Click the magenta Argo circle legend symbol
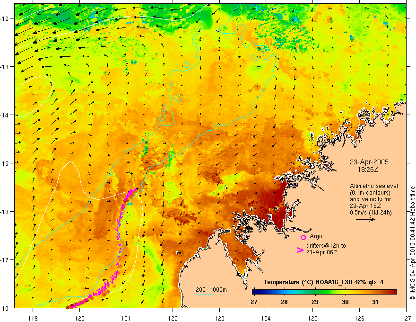Viewport: 416px width, 322px height. tap(303, 237)
